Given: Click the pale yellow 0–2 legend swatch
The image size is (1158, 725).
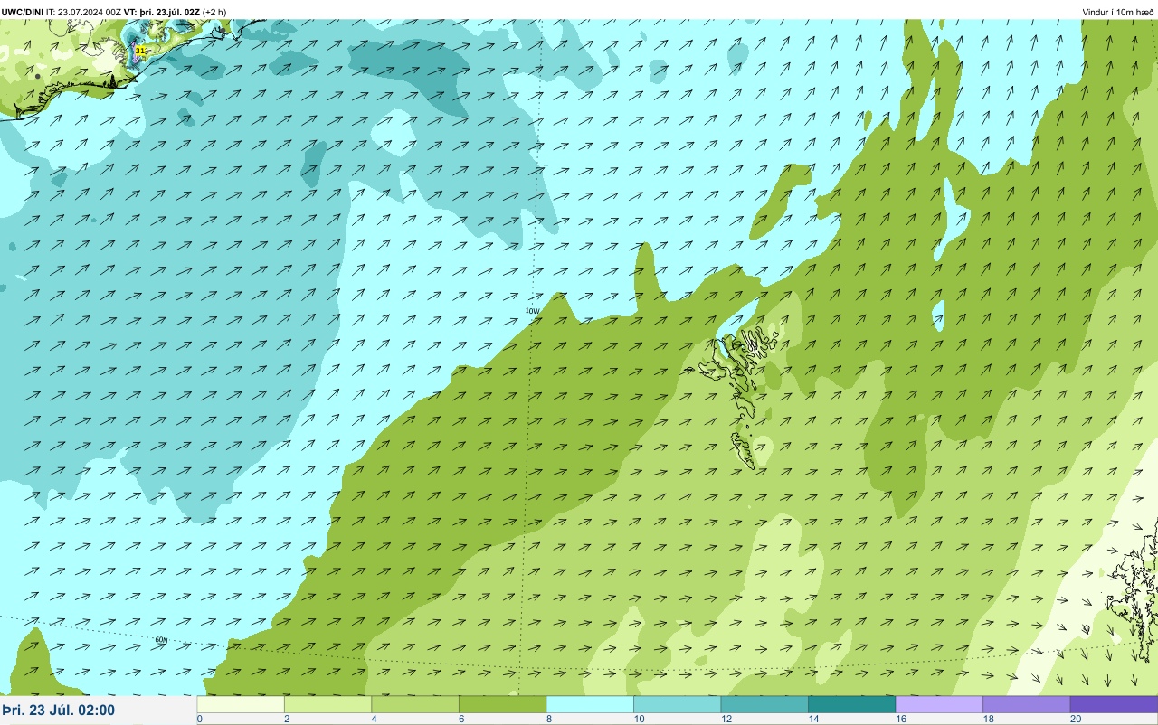Looking at the screenshot, I should pos(241,704).
